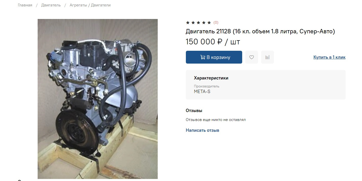Click the compare bars icon

pyautogui.click(x=267, y=57)
